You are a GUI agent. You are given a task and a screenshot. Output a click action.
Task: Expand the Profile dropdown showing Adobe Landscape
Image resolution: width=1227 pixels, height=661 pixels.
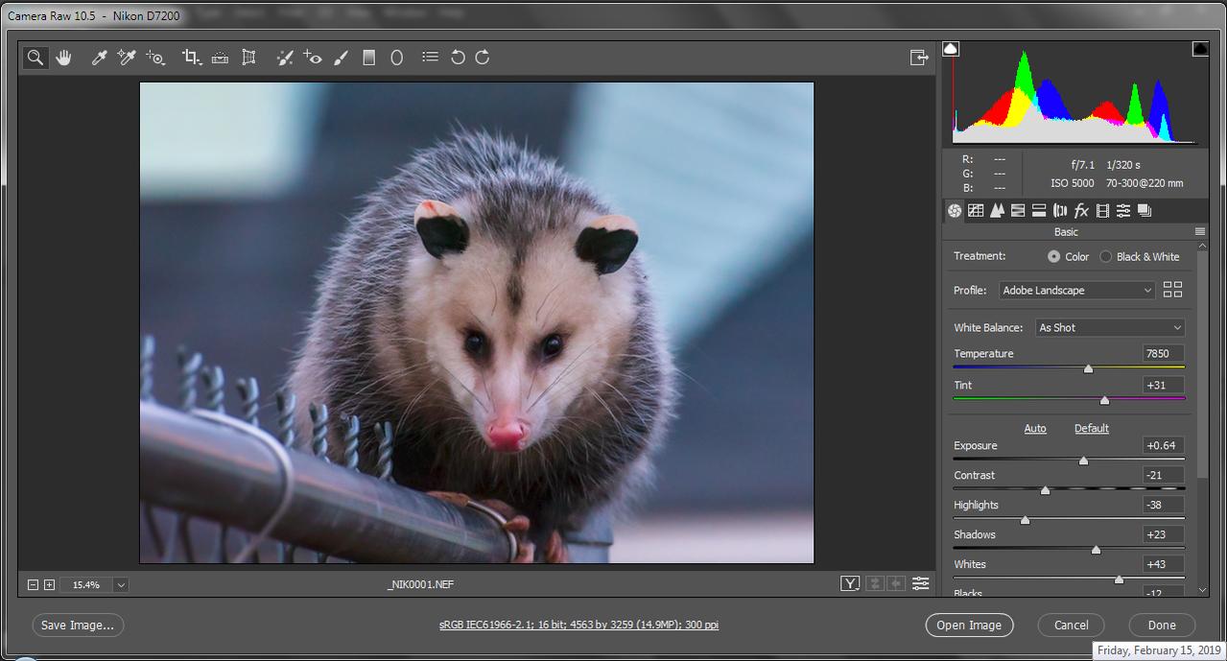[1077, 291]
